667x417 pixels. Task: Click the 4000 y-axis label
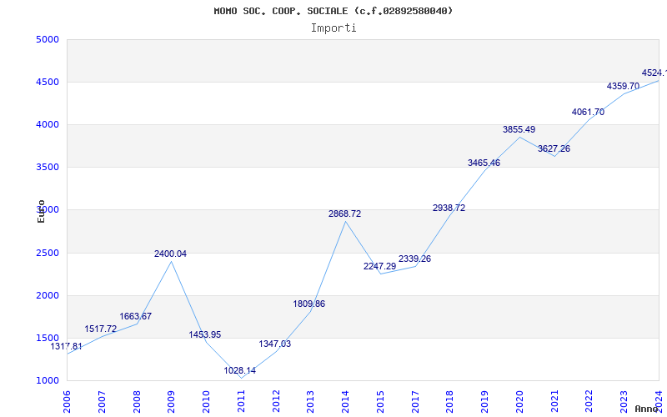[x=48, y=124]
